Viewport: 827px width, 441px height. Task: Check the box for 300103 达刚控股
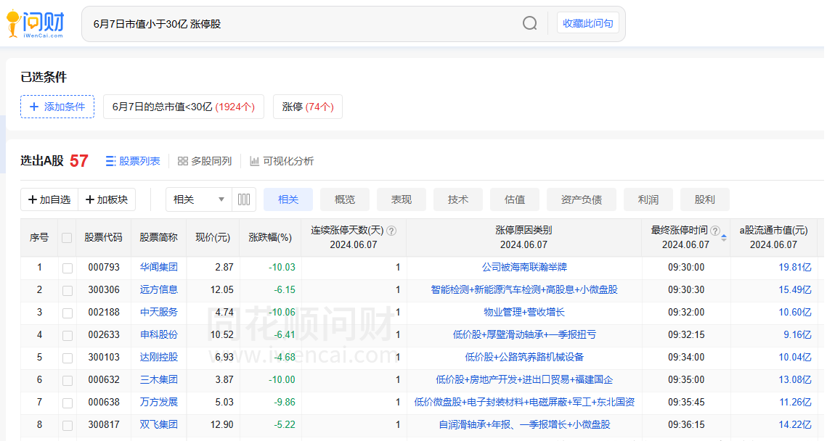pyautogui.click(x=68, y=358)
